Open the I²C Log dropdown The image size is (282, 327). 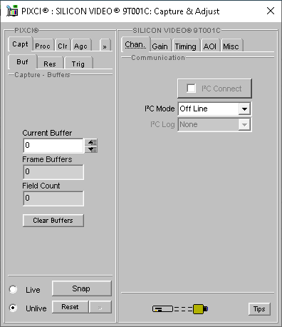[244, 124]
